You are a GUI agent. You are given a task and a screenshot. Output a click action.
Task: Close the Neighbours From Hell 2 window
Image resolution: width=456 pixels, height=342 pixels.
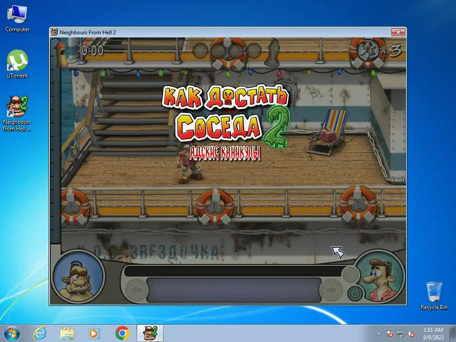(398, 32)
